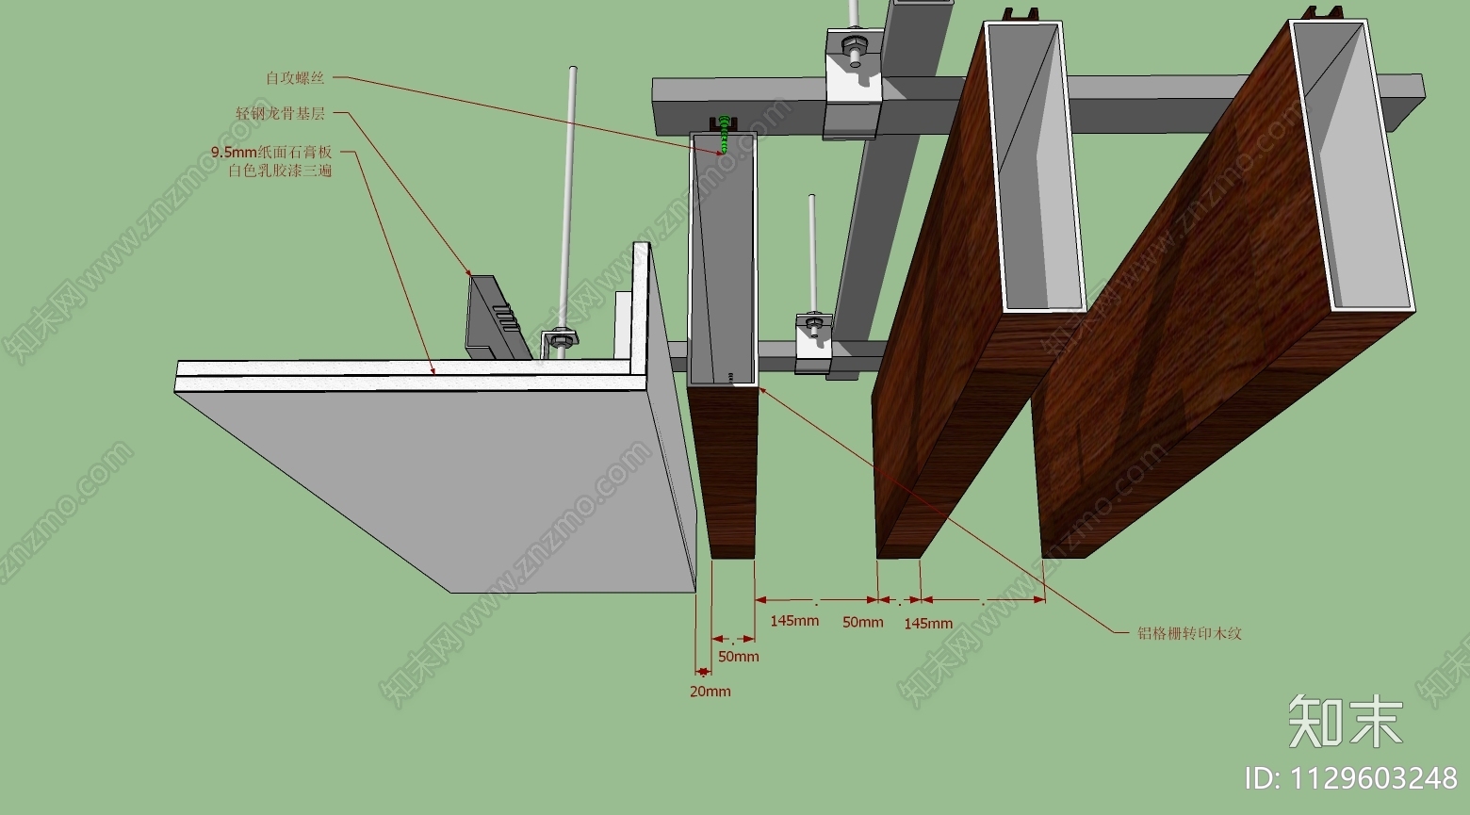Click the 自攻螺丝 annotation label
This screenshot has width=1470, height=815.
pyautogui.click(x=295, y=78)
